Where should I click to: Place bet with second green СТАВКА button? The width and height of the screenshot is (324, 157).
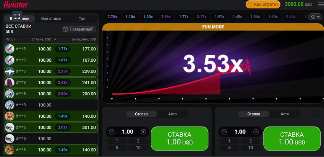click(292, 139)
